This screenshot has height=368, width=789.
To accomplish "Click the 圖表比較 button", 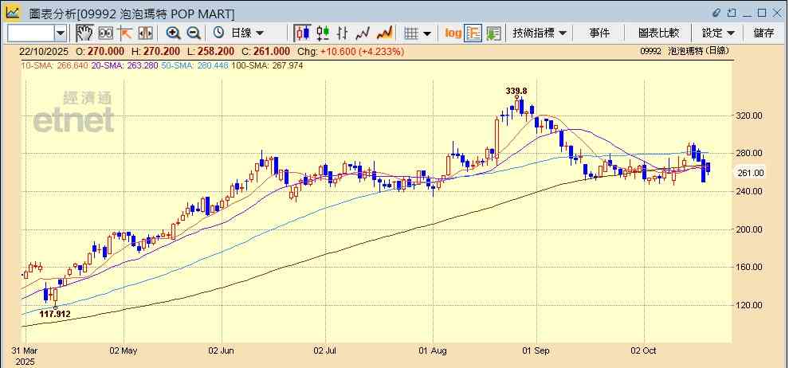I will click(x=658, y=33).
